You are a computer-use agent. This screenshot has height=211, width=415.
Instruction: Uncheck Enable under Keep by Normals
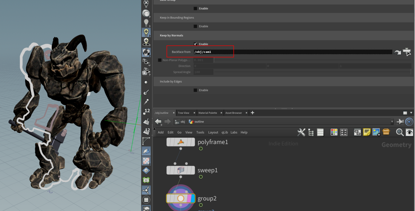[x=195, y=44]
